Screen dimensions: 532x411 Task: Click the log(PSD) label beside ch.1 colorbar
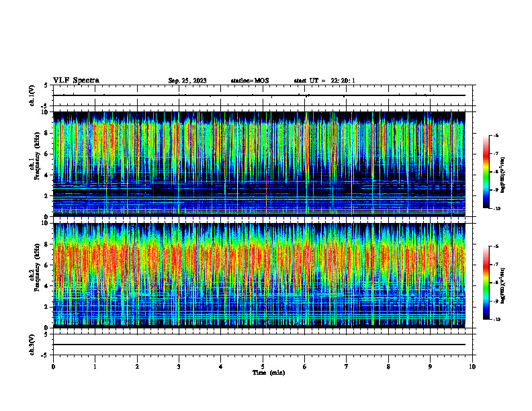point(503,175)
